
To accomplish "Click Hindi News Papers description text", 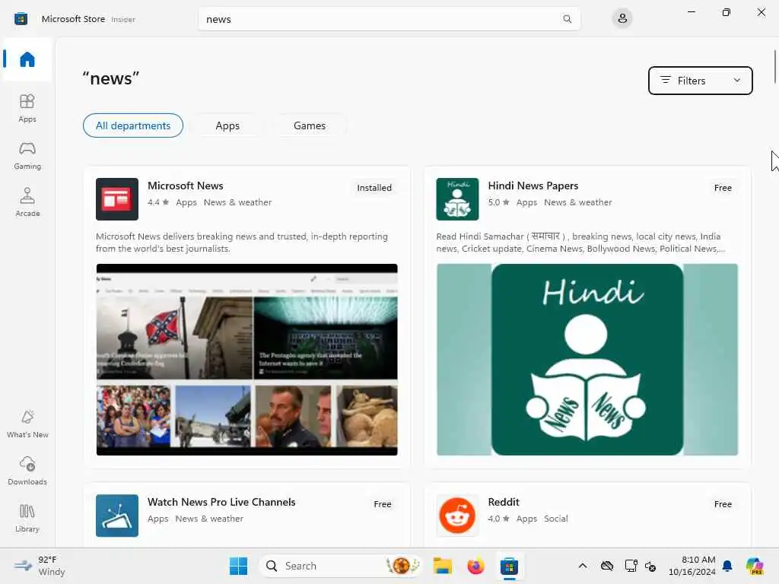I will (580, 243).
